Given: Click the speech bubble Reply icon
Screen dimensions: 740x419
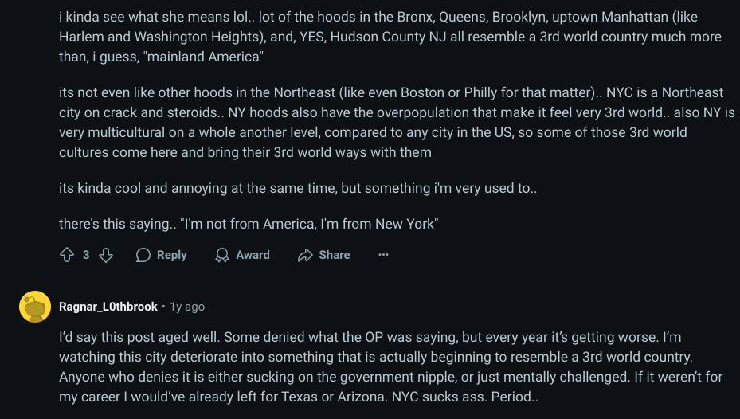Looking at the screenshot, I should tap(143, 255).
